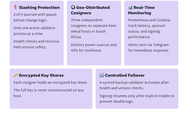The height and width of the screenshot is (114, 188).
Task: Click the 'Prometheus and Grafana' paragraph
Action: coord(149,28)
